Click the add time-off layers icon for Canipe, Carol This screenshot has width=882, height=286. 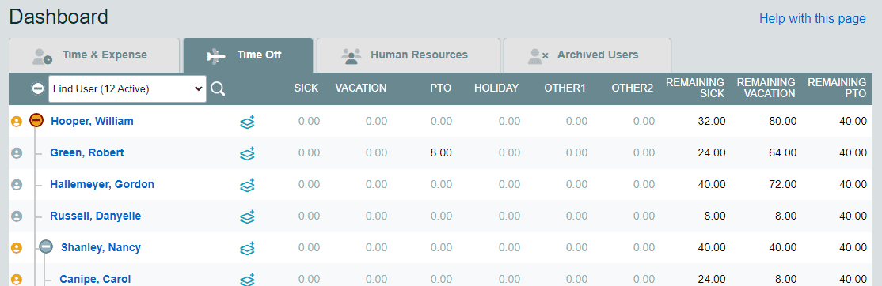pos(248,279)
